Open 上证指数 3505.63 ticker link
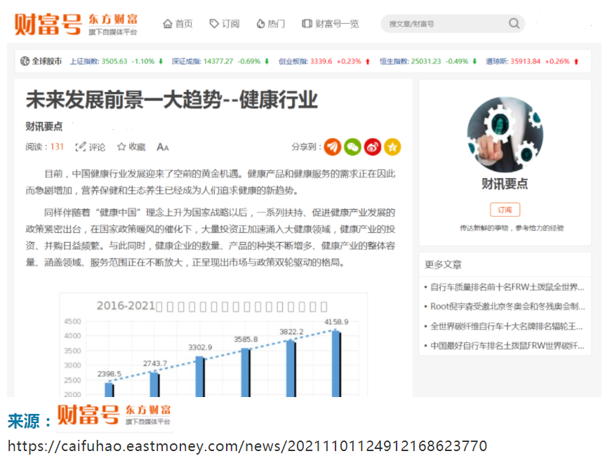The height and width of the screenshot is (463, 612). point(117,61)
